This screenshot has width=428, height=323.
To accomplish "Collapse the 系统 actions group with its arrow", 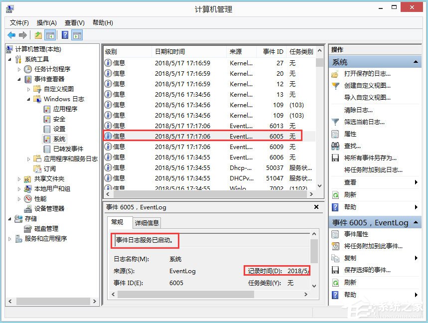I will coord(416,61).
